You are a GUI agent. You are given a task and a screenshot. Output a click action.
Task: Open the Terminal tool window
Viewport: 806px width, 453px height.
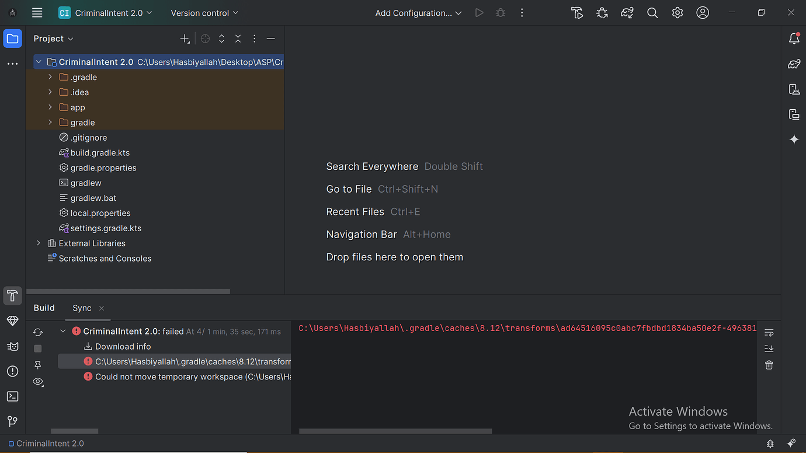(x=12, y=396)
